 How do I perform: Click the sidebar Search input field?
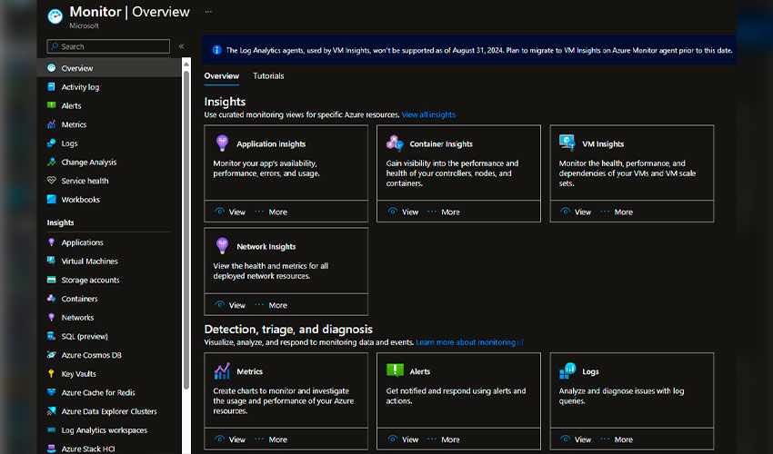108,46
